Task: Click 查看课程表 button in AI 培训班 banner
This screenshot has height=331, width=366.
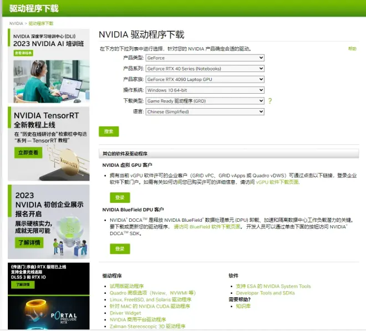Action: pyautogui.click(x=23, y=53)
